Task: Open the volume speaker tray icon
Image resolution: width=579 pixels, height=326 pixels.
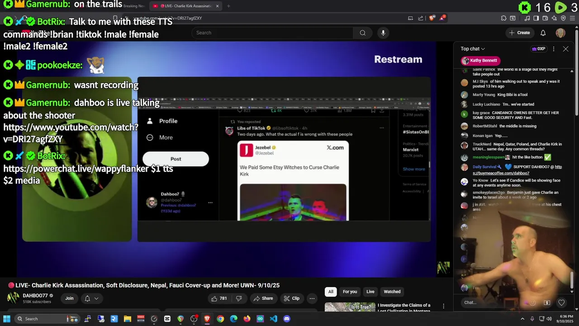Action: (549, 319)
